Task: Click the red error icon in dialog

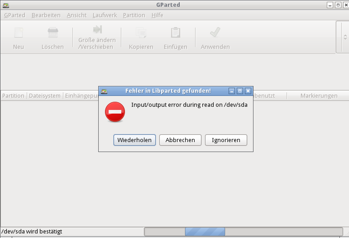Action: (115, 112)
